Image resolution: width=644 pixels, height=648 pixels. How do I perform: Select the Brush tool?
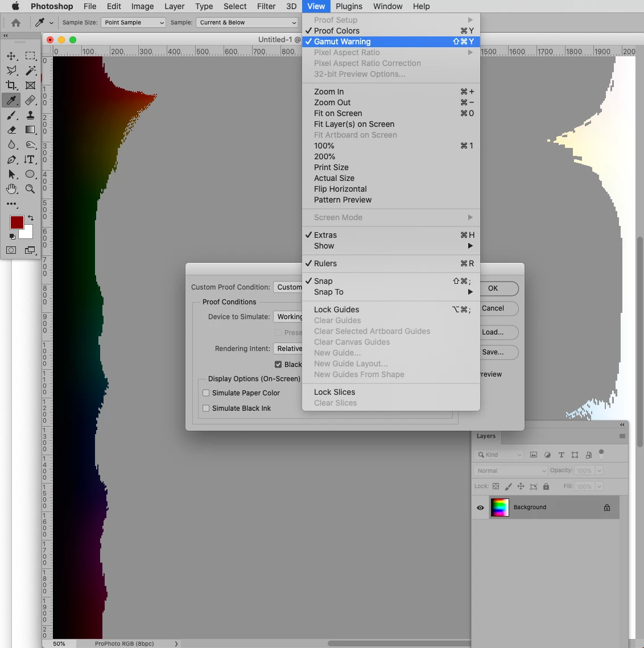click(x=11, y=115)
